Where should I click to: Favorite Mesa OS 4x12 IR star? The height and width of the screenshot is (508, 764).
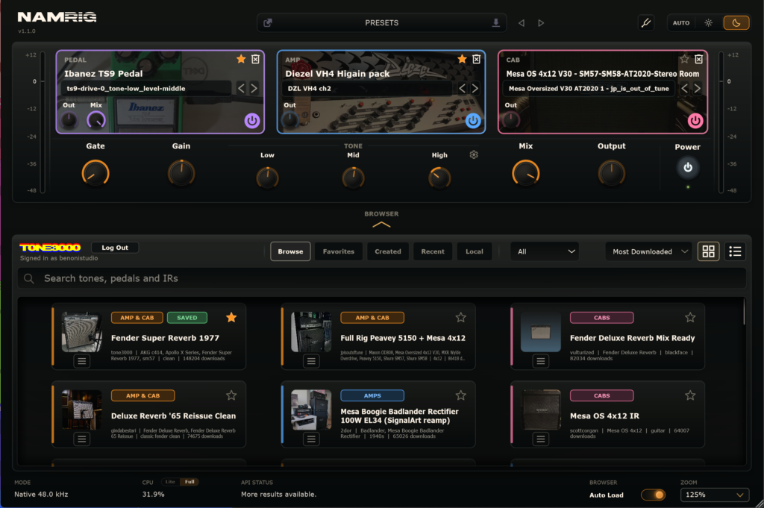(x=690, y=395)
